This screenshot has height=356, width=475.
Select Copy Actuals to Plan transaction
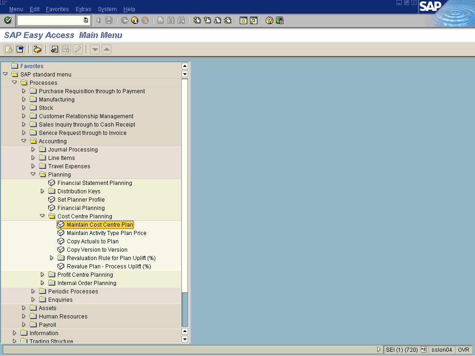(92, 241)
